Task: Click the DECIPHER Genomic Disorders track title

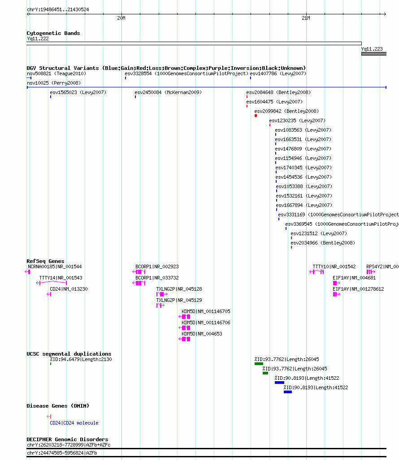Action: [x=68, y=439]
